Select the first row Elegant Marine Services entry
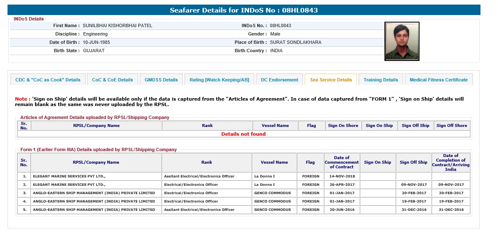This screenshot has width=498, height=233. (69, 176)
